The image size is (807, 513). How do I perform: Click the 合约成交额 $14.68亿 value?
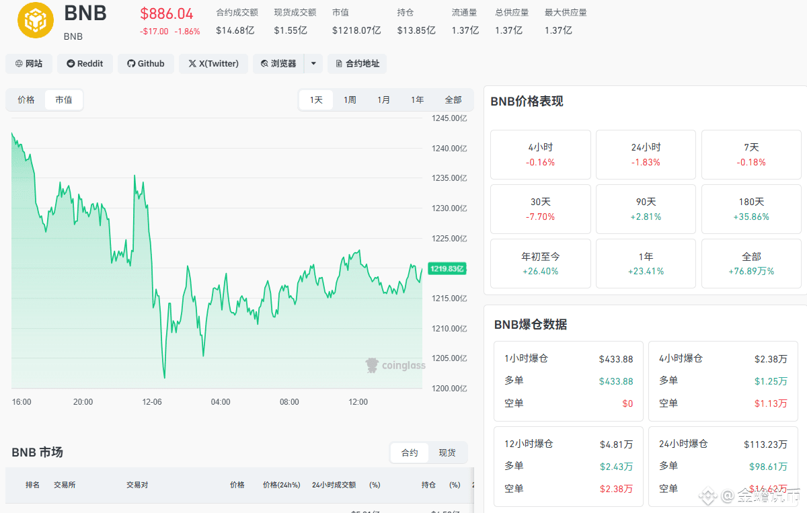coord(235,30)
